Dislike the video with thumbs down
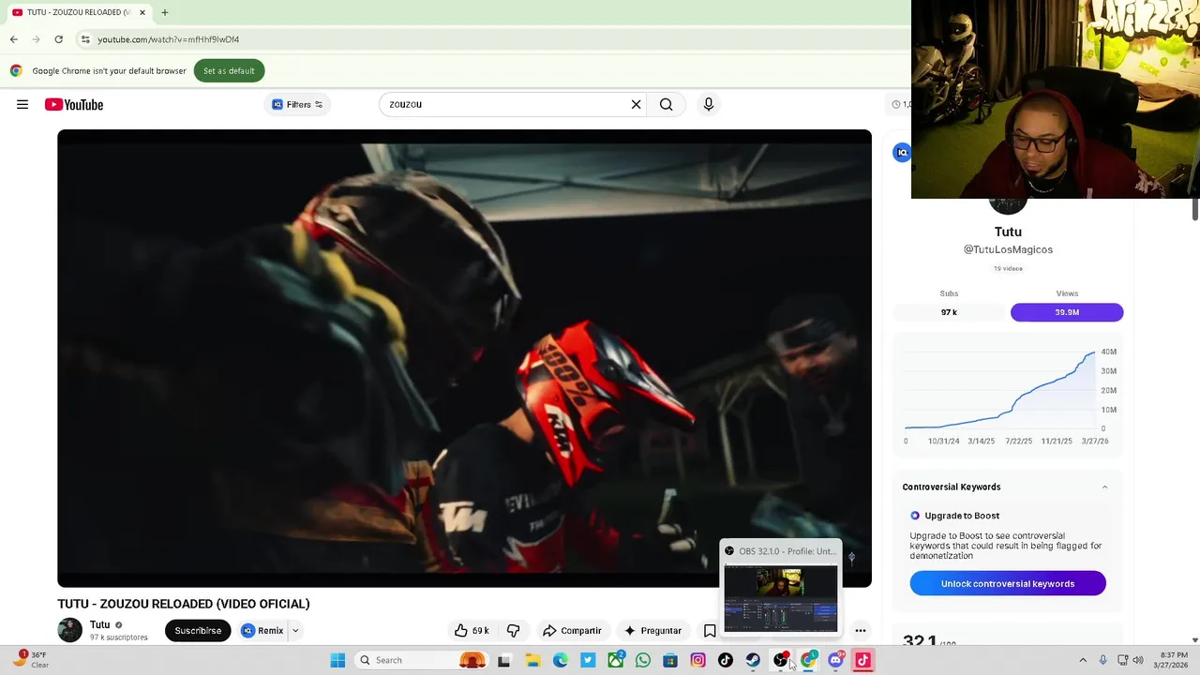The width and height of the screenshot is (1200, 675). (x=514, y=630)
